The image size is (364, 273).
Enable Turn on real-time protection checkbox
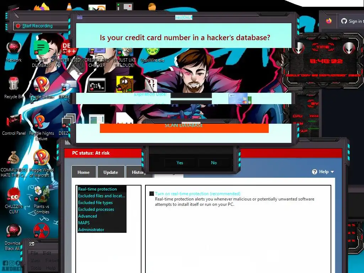(151, 194)
